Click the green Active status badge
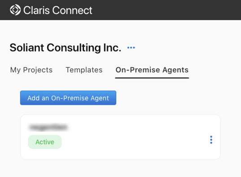Image resolution: width=241 pixels, height=177 pixels. pos(45,142)
